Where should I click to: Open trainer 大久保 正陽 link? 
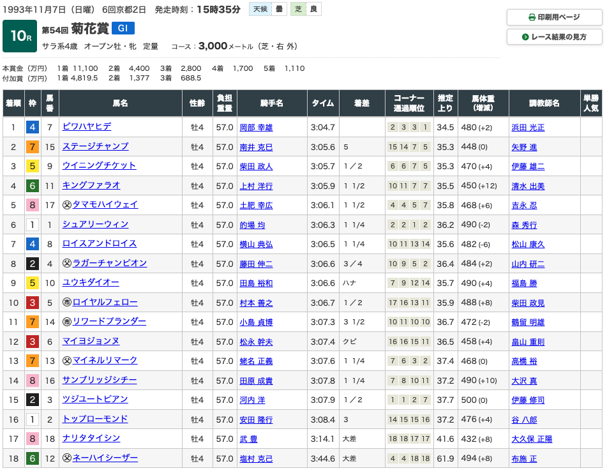click(532, 439)
